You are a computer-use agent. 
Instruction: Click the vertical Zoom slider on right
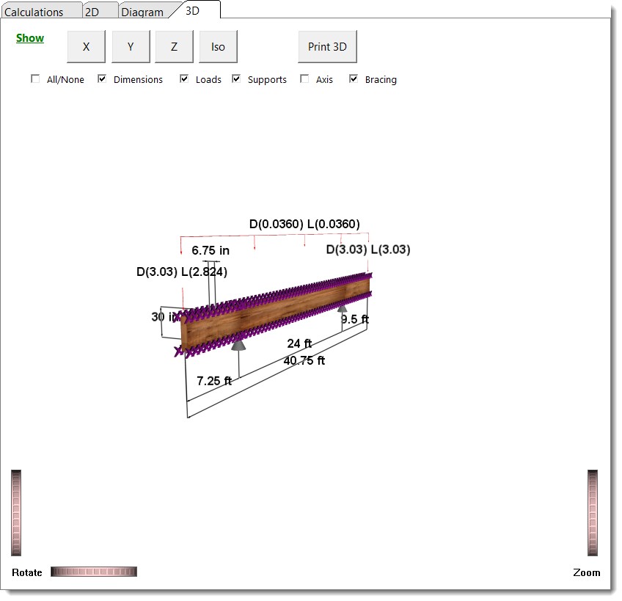click(593, 512)
